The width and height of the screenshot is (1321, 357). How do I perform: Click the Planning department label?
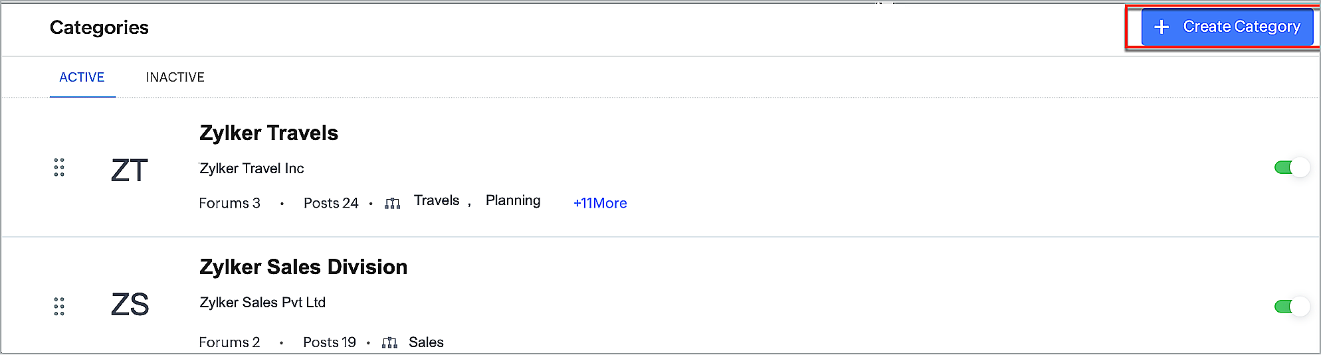point(512,200)
